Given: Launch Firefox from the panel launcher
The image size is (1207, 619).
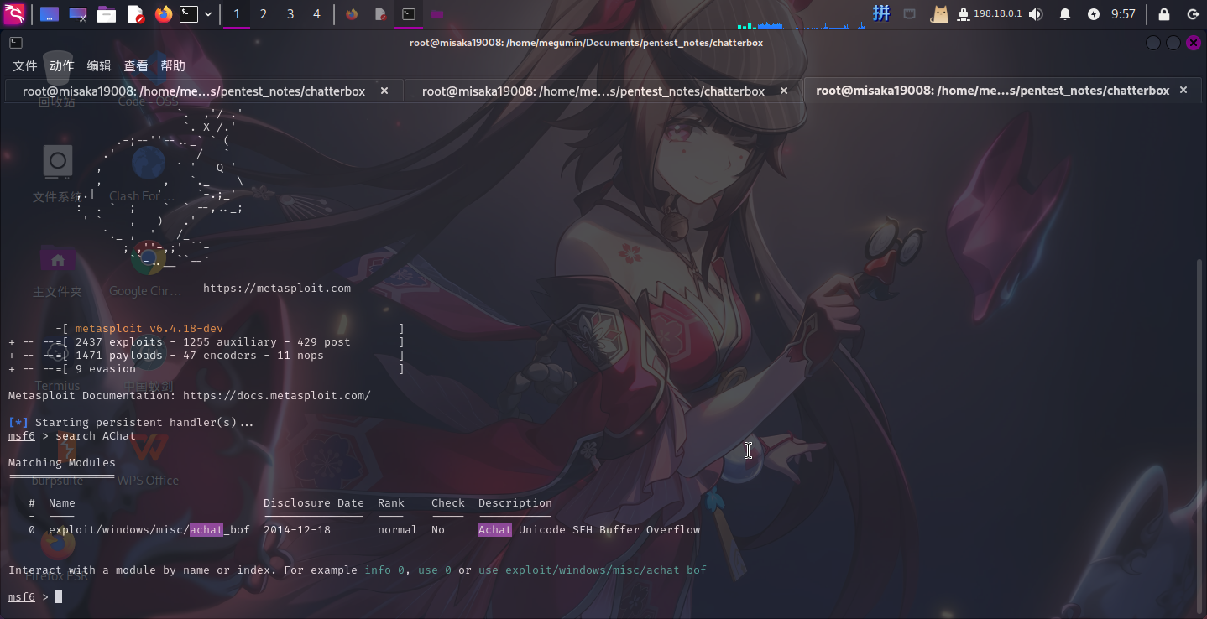Looking at the screenshot, I should pyautogui.click(x=164, y=14).
